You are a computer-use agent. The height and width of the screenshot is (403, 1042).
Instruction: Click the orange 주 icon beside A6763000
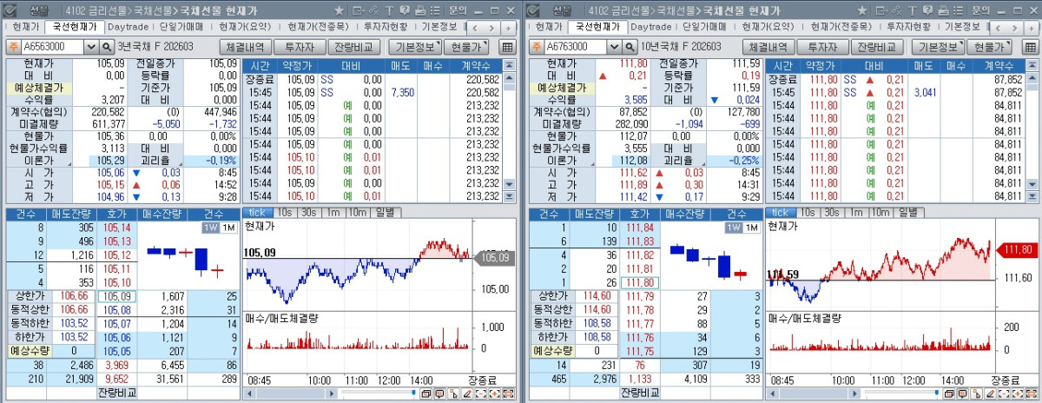[535, 47]
